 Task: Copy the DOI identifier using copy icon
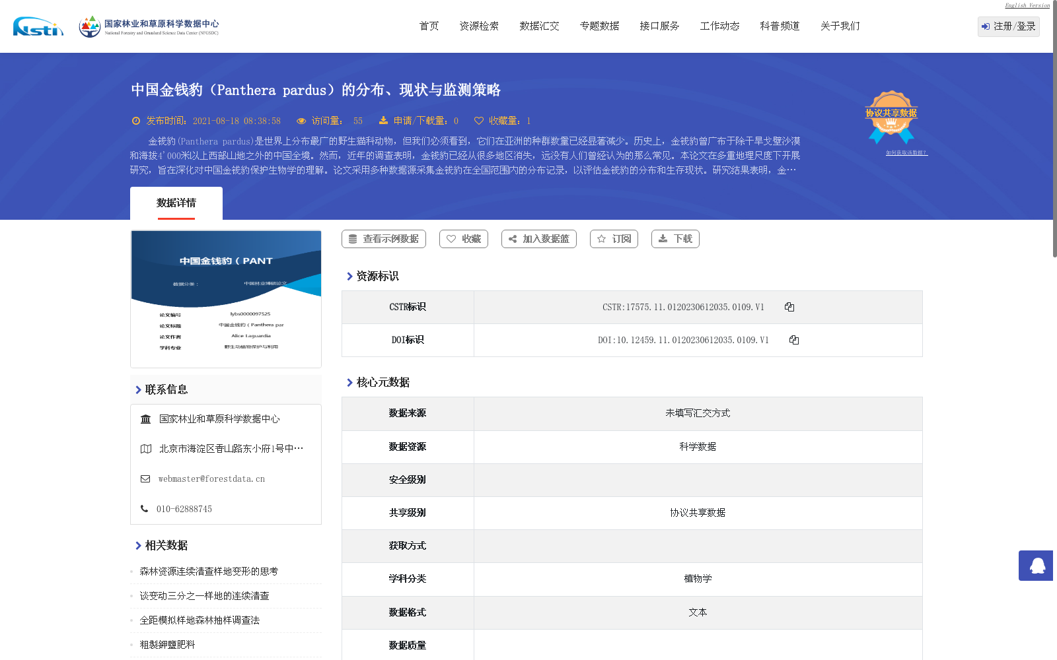794,340
